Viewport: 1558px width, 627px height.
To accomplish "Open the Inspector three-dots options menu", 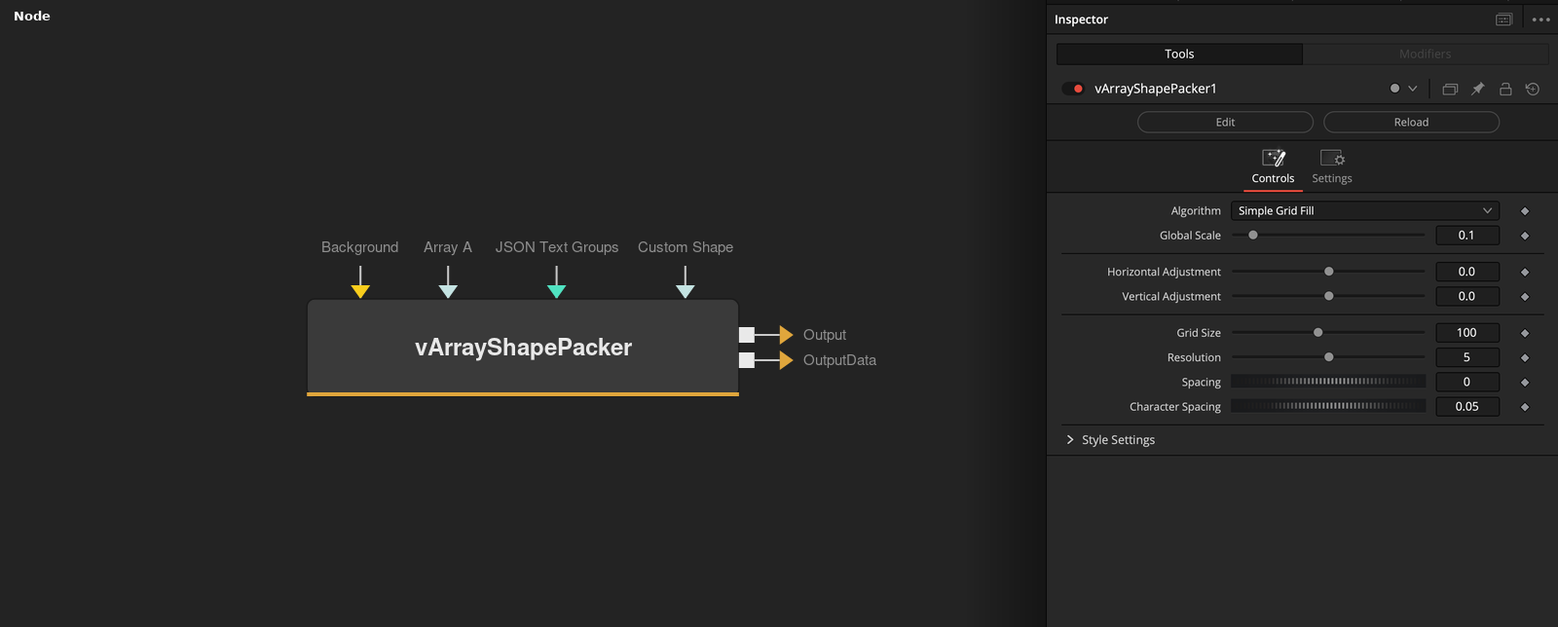I will click(x=1540, y=19).
